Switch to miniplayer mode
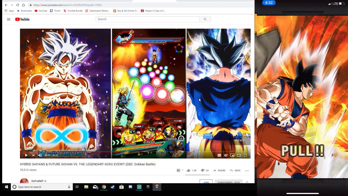 (x=232, y=155)
